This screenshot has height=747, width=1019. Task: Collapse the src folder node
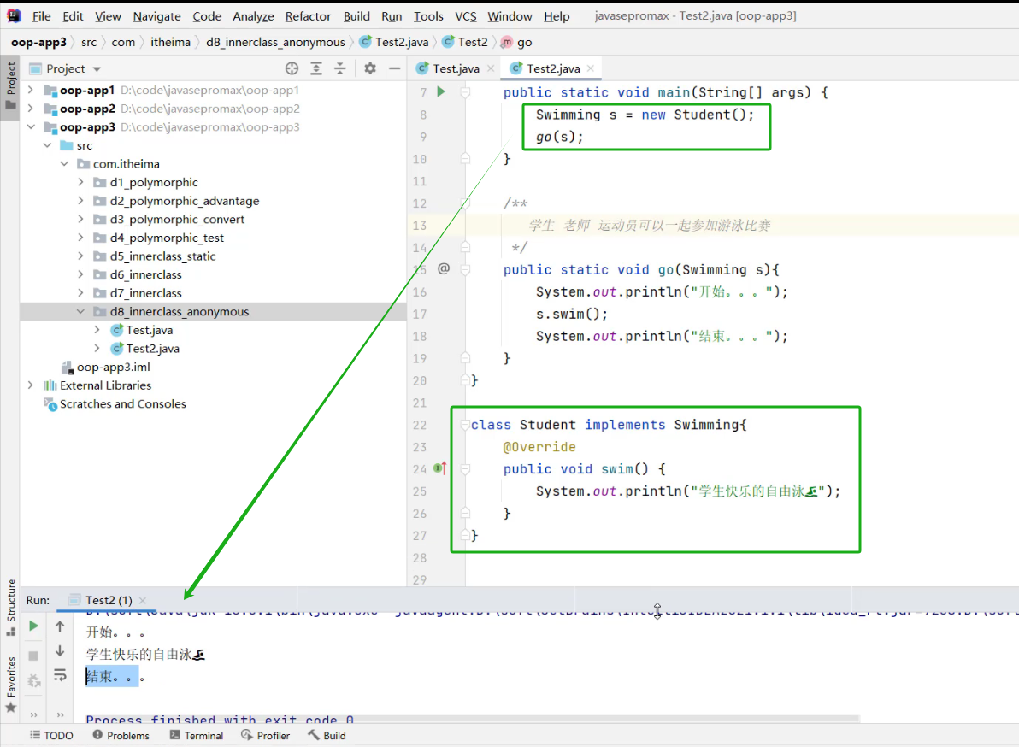(47, 145)
